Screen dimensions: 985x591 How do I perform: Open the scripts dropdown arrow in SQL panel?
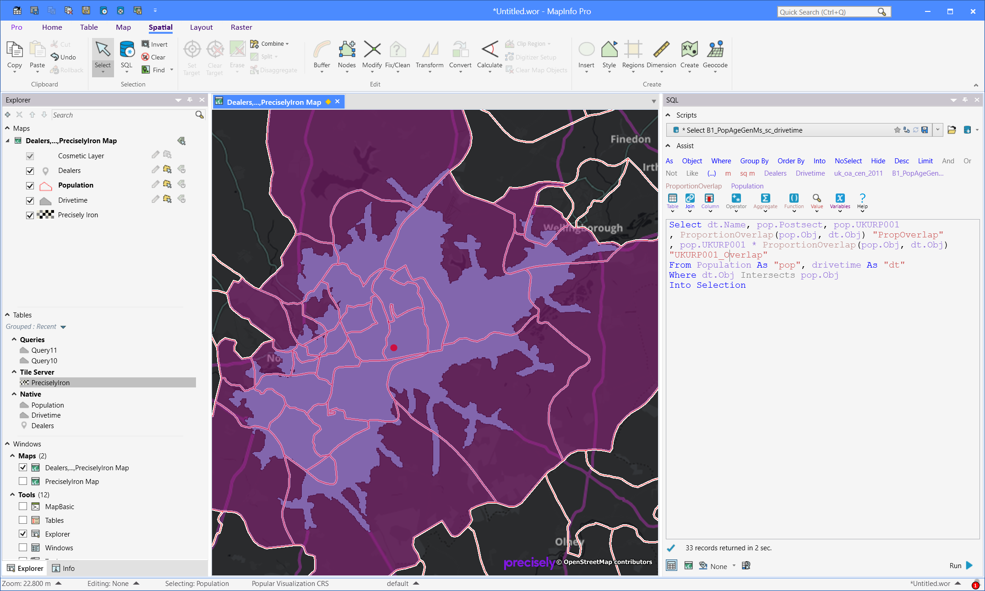pyautogui.click(x=937, y=130)
